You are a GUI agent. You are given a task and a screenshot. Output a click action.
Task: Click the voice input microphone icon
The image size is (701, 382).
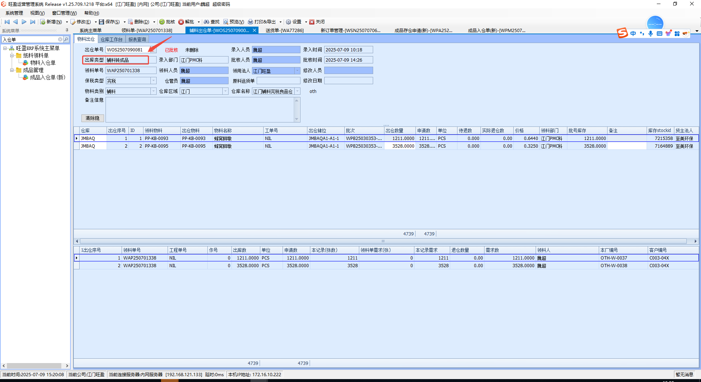pyautogui.click(x=651, y=34)
